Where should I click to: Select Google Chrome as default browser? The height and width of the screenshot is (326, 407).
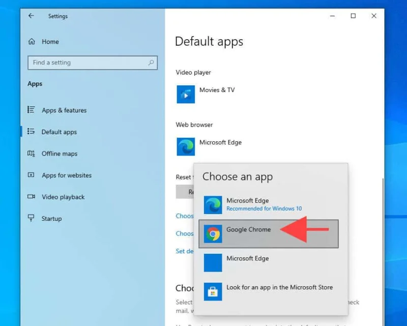(269, 234)
